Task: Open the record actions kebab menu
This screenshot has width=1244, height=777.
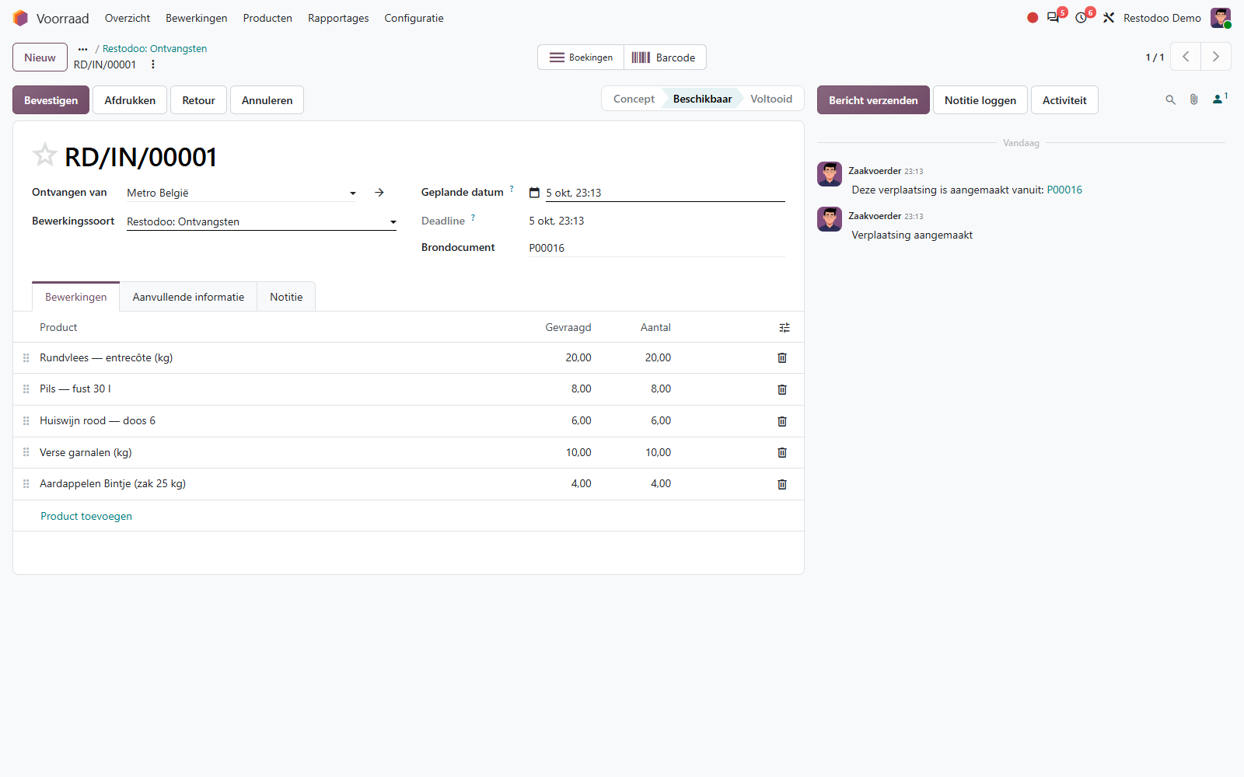Action: pos(153,64)
